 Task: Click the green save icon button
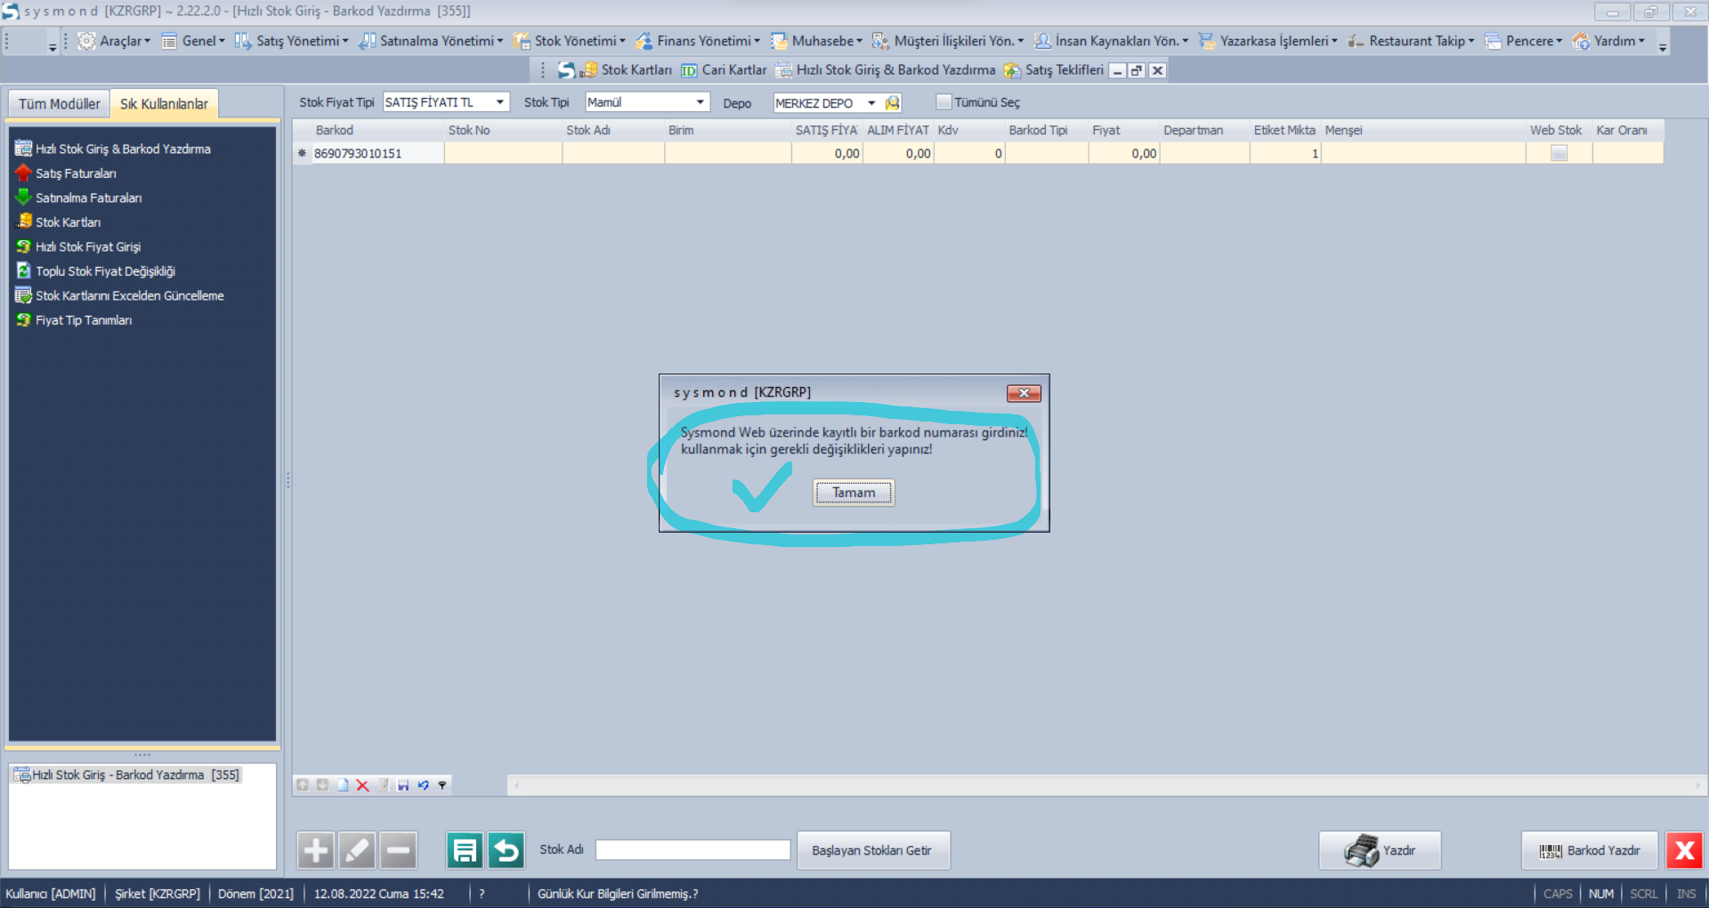(465, 851)
